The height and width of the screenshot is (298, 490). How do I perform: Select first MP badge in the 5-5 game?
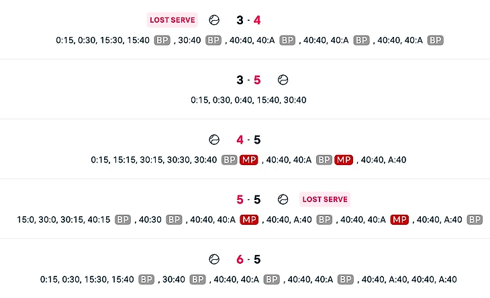[x=249, y=219]
